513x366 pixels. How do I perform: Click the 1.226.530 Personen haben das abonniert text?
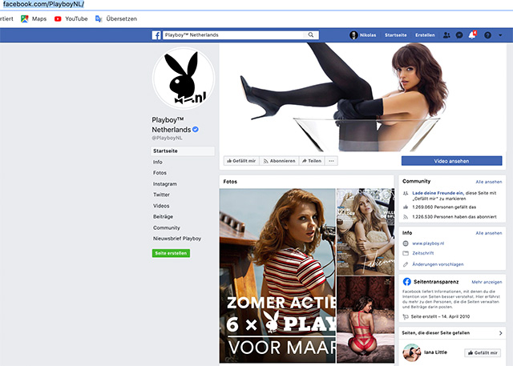click(x=454, y=217)
